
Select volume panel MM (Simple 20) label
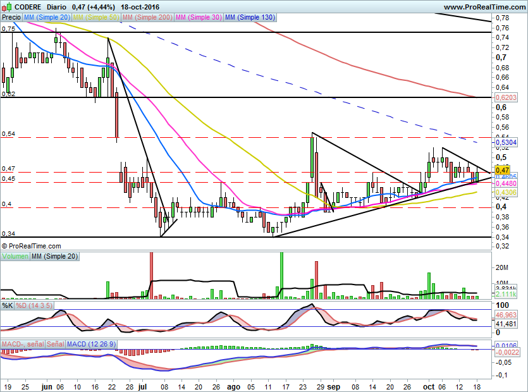pos(55,256)
